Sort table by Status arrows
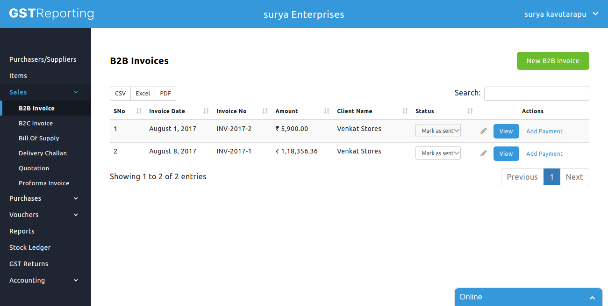The width and height of the screenshot is (608, 306). coord(470,111)
